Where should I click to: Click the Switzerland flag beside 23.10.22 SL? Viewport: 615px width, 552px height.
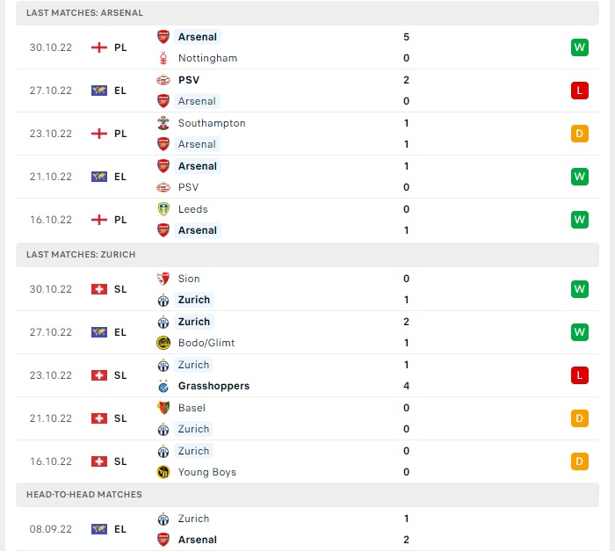pyautogui.click(x=99, y=375)
